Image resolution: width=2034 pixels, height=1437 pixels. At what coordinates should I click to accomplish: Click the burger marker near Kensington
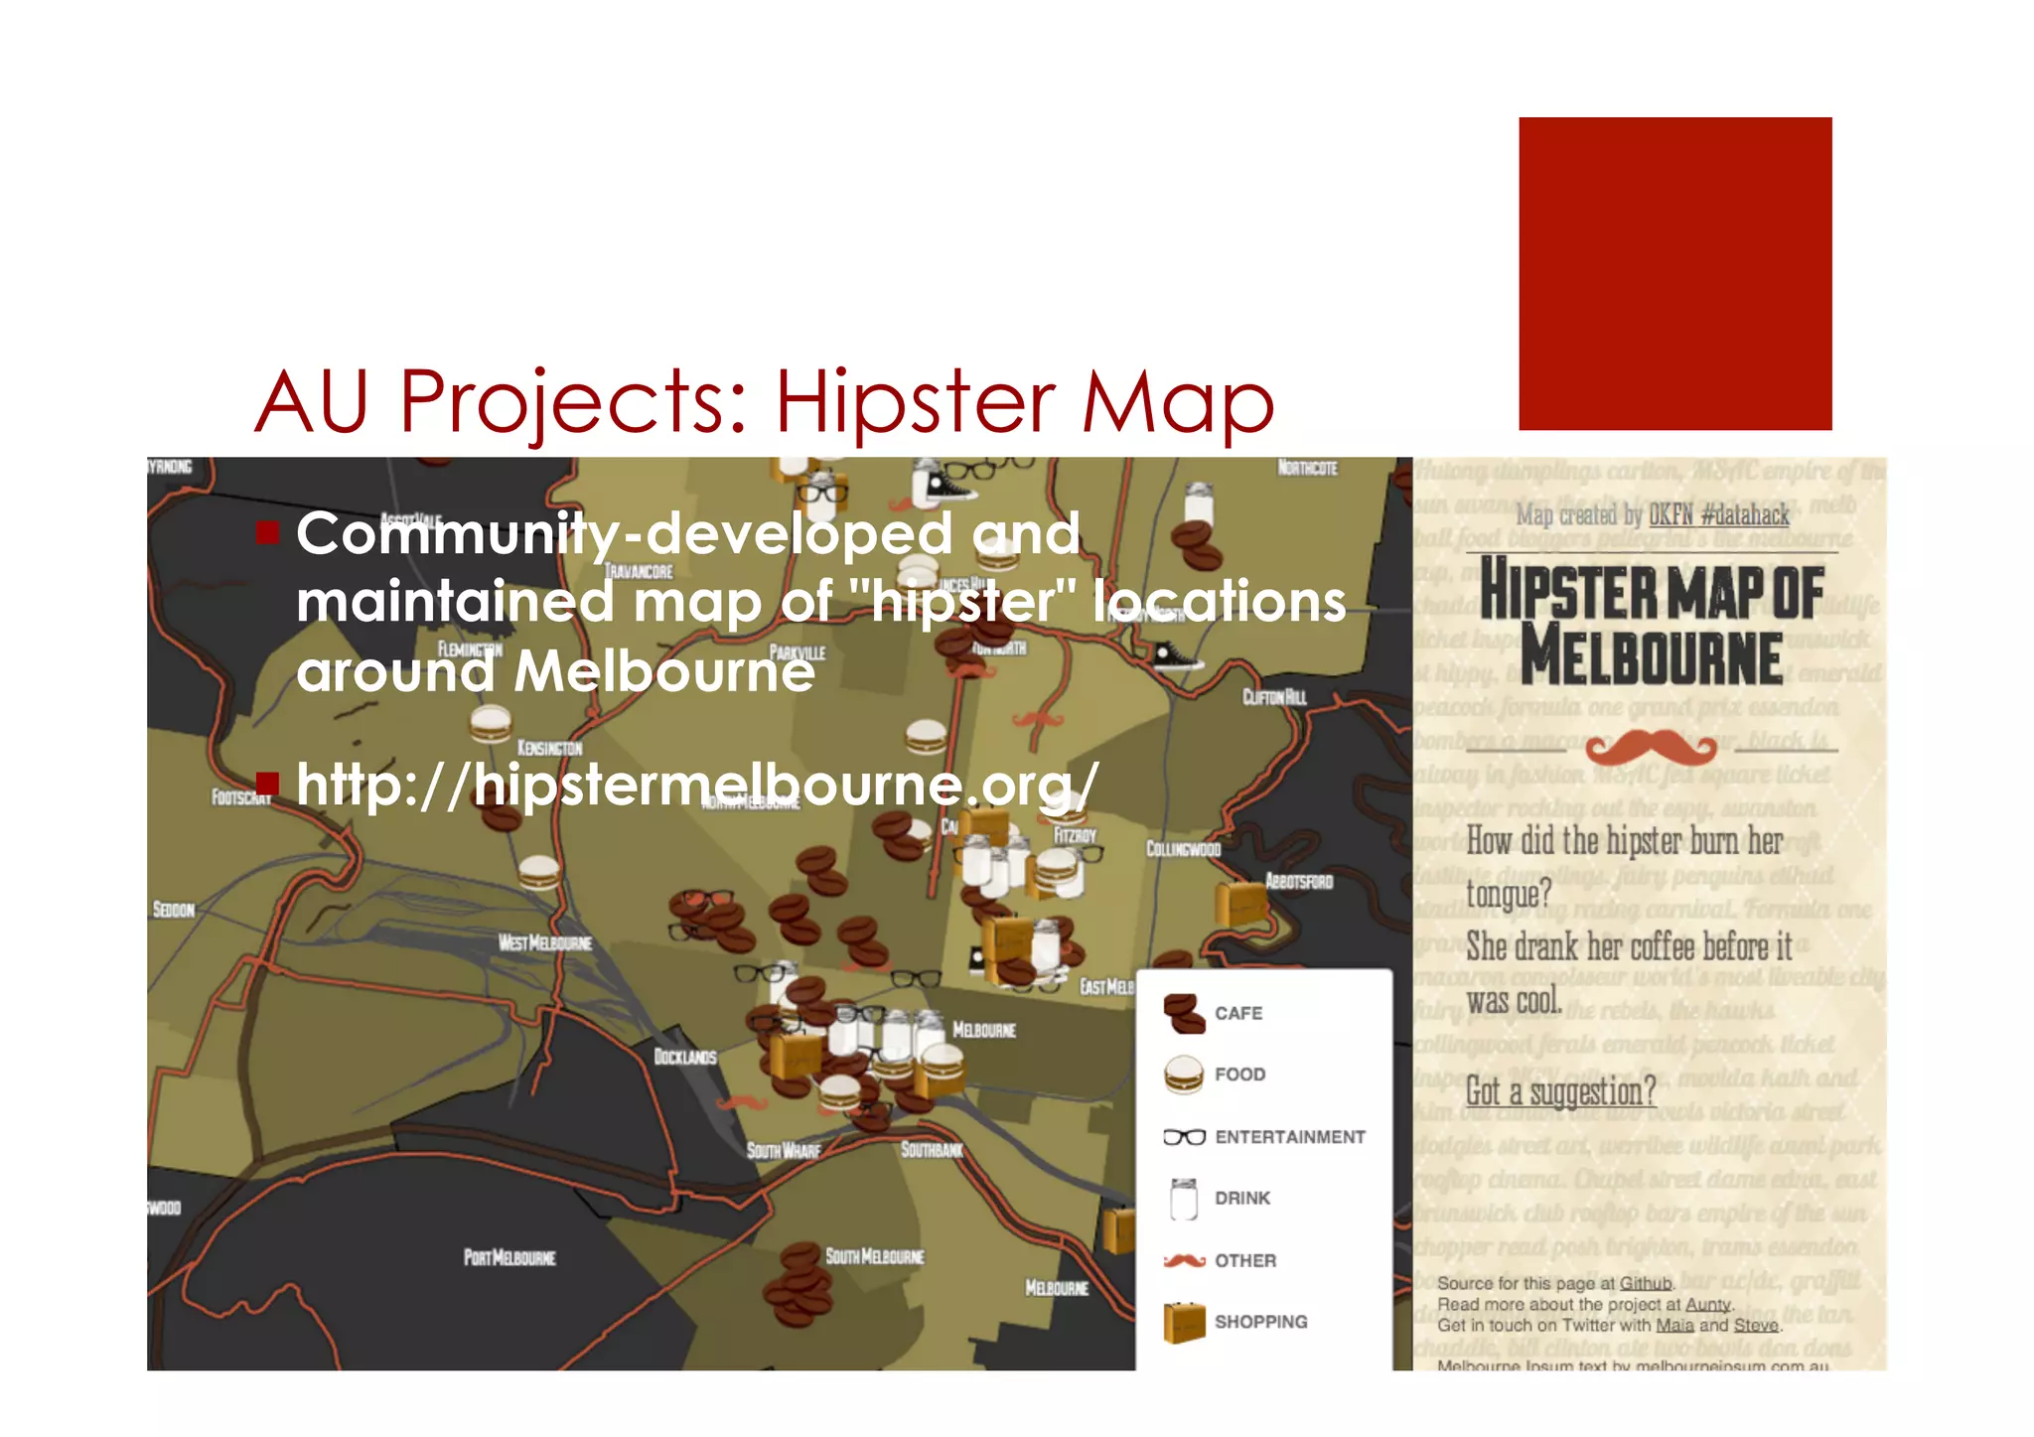(x=490, y=724)
